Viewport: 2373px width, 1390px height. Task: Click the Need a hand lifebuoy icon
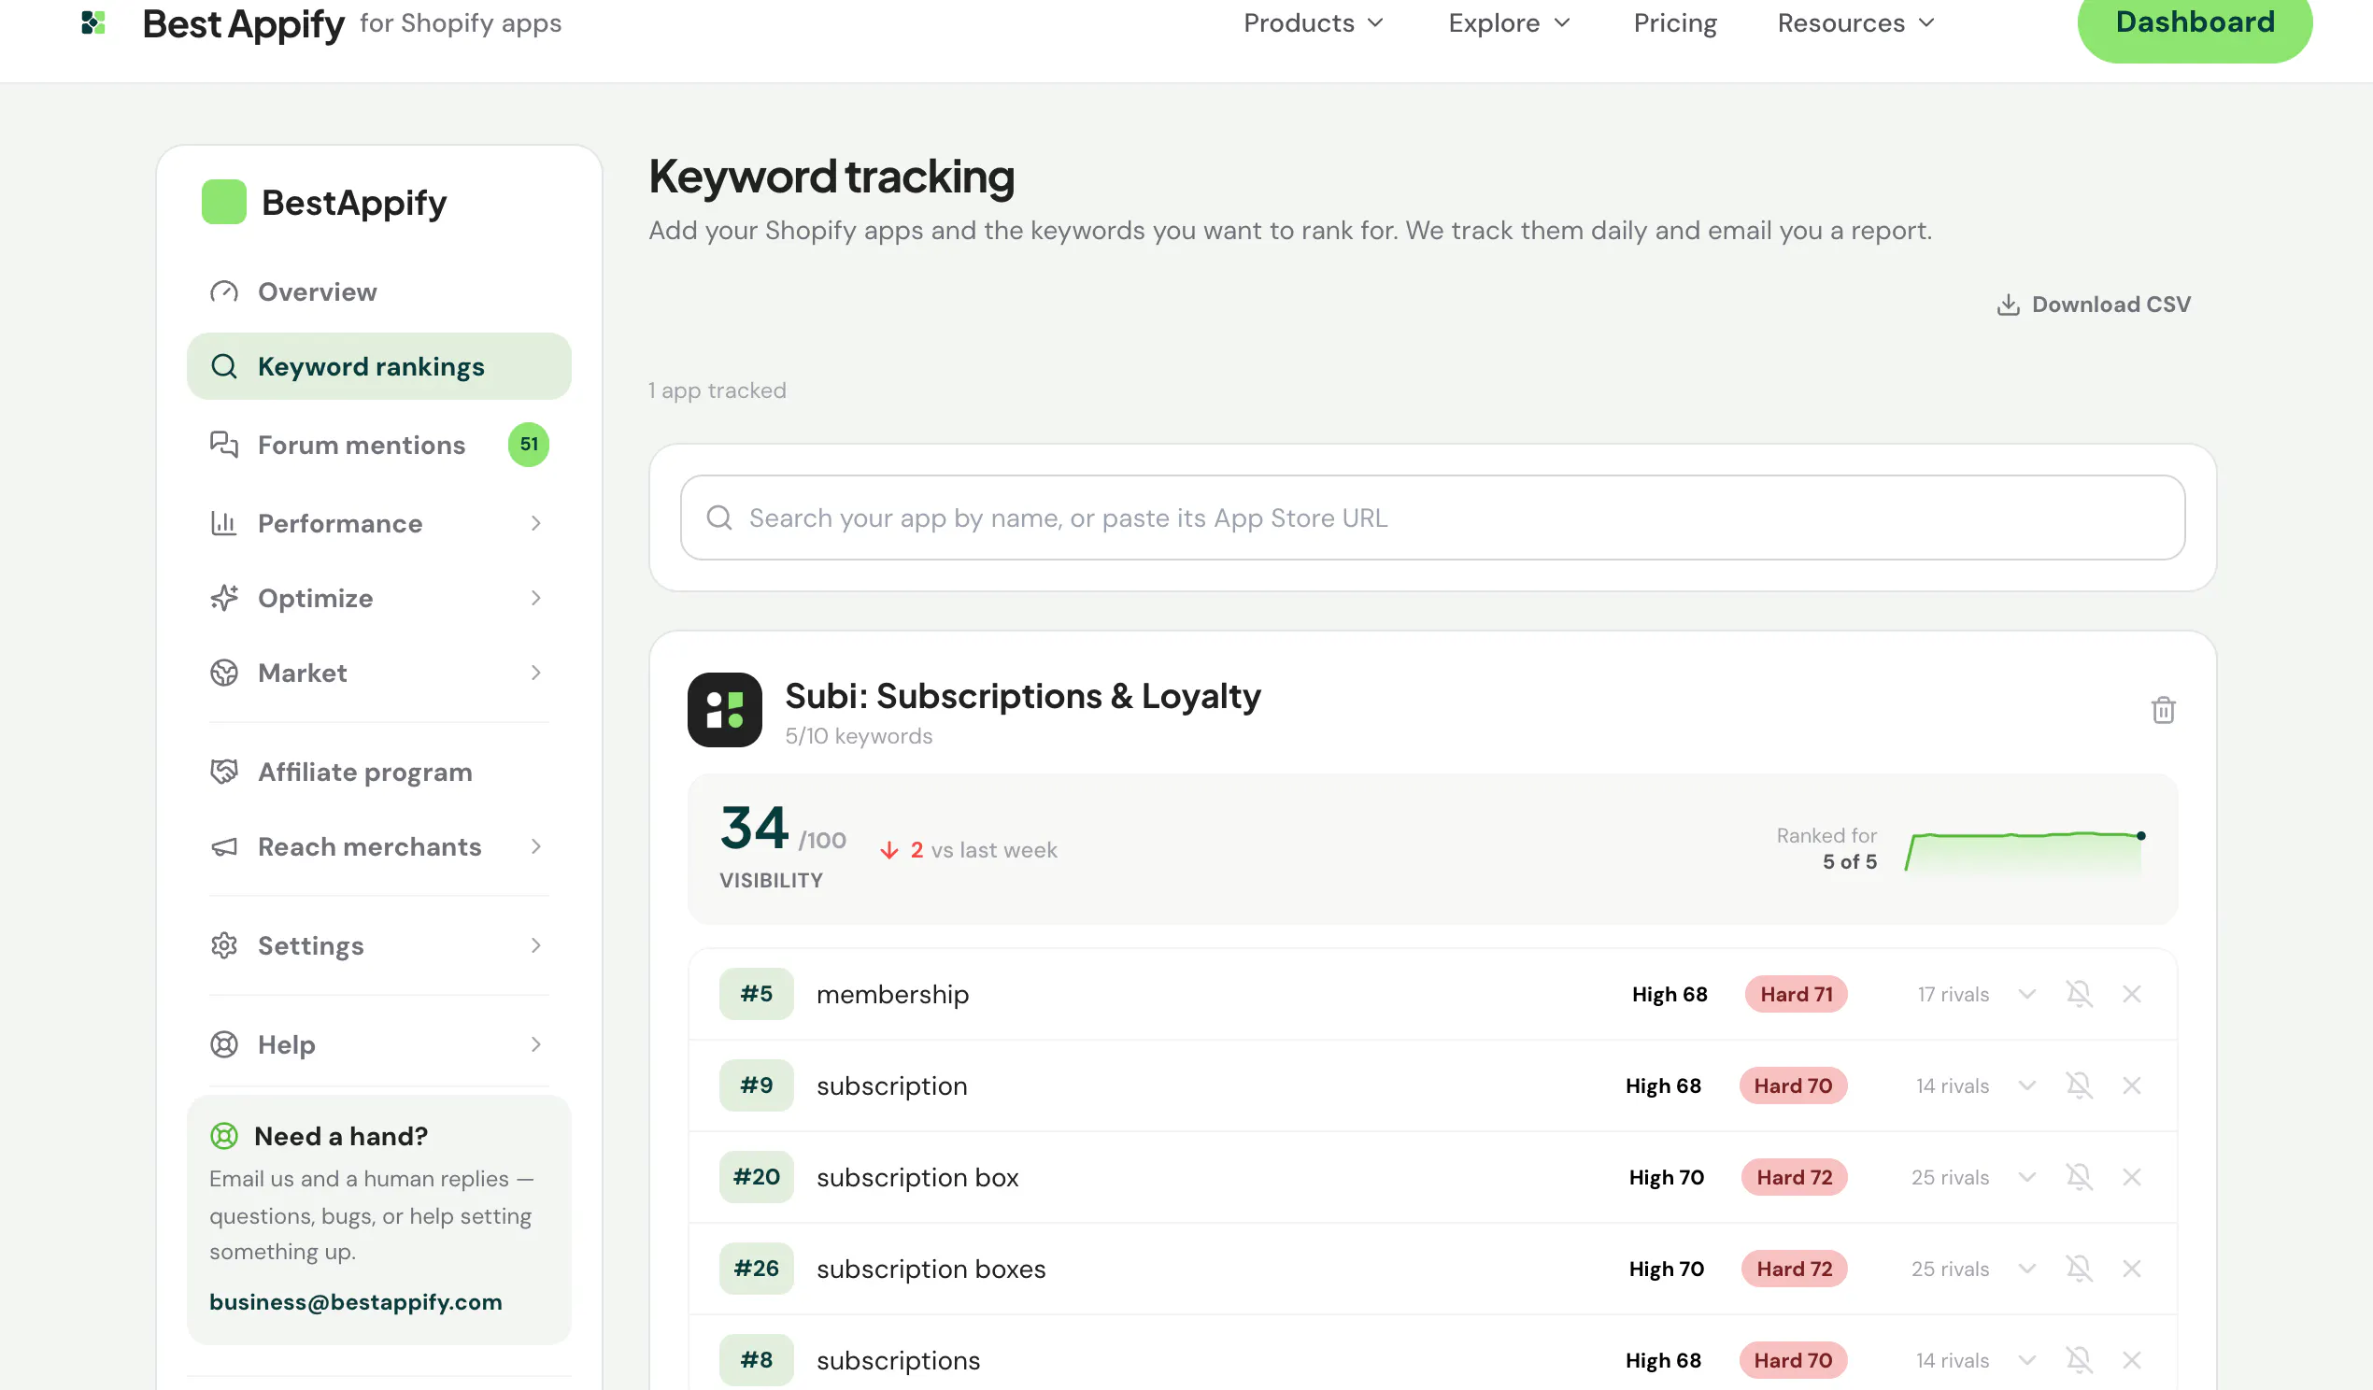[x=224, y=1136]
